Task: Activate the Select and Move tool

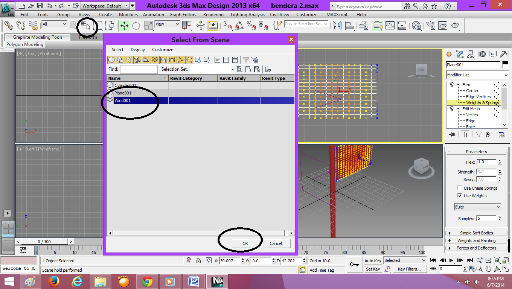Action: pos(124,26)
